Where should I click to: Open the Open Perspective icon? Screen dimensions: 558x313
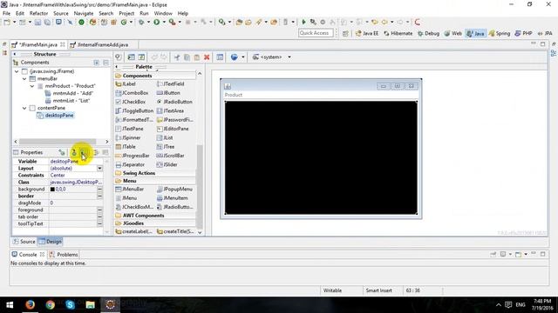345,33
